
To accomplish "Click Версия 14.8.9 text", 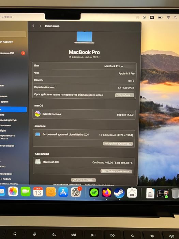I will coord(125,115).
